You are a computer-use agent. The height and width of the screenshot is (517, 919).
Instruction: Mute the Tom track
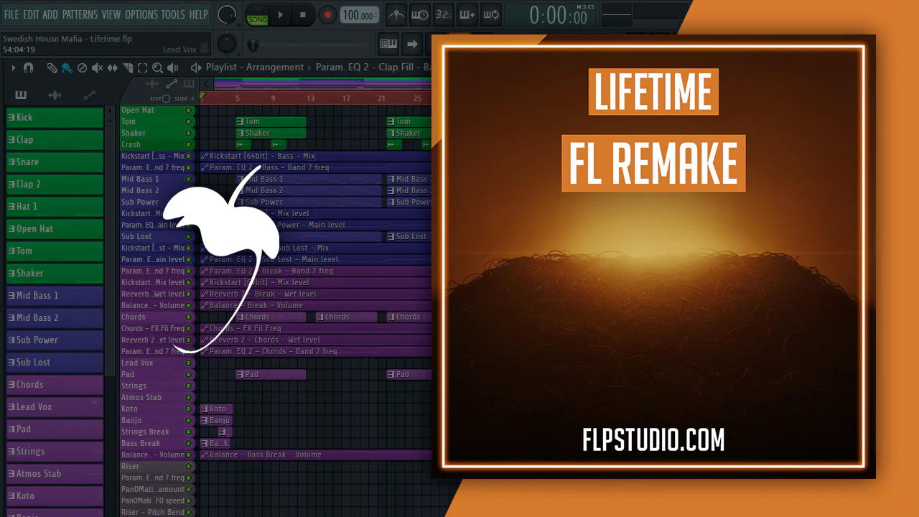[x=189, y=121]
